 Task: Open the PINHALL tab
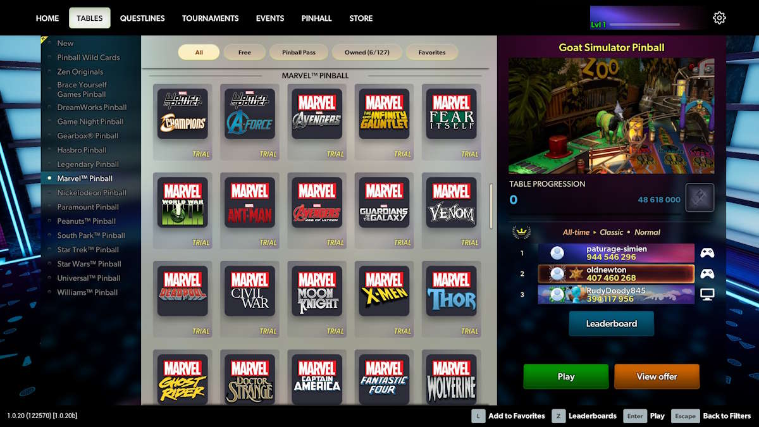[x=316, y=18]
